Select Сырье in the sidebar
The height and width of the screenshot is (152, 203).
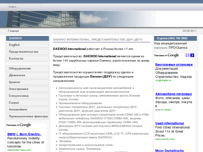pos(27,103)
